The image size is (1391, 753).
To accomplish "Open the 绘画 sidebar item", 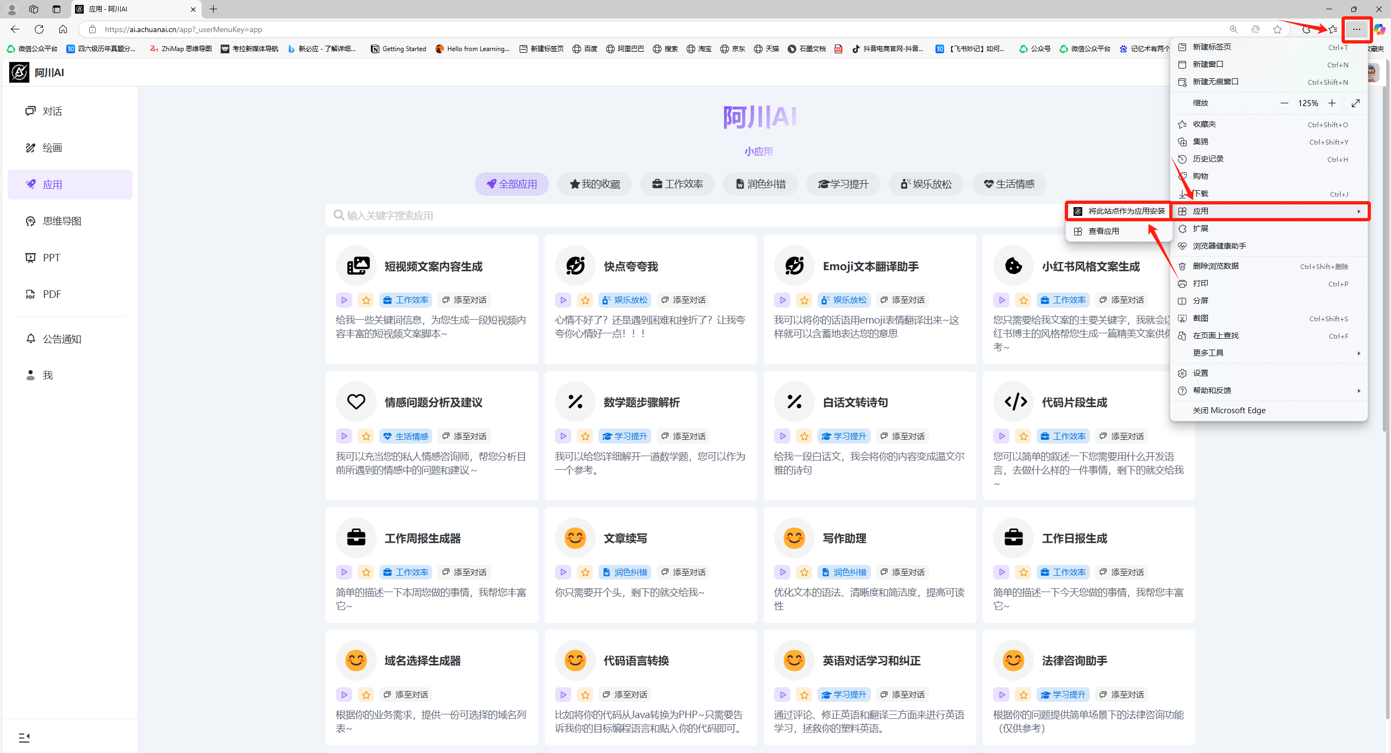I will tap(70, 148).
